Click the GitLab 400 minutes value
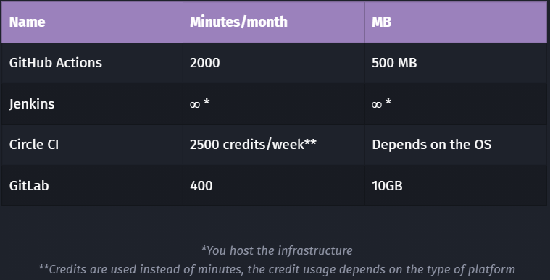The image size is (550, 280). (x=201, y=186)
